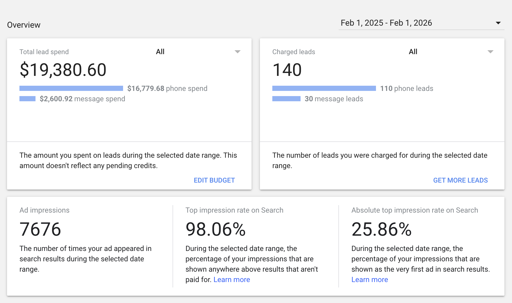This screenshot has height=303, width=512.
Task: Open Learn more under Absolute top impression rate
Action: (x=369, y=280)
